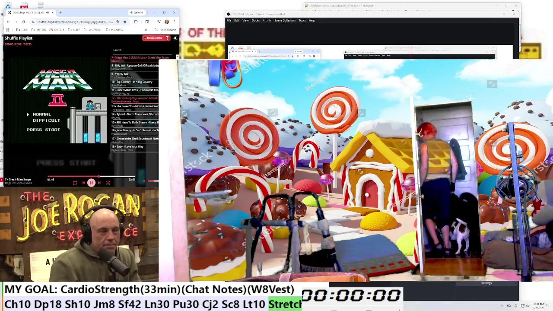The height and width of the screenshot is (311, 553).
Task: Open Chrome zoom magnifier icon
Action: point(118,22)
